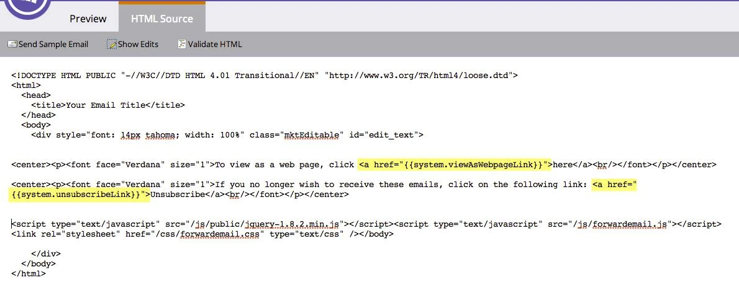Screen dimensions: 739x298
Task: Click the Show Edits pencil icon
Action: (x=112, y=44)
